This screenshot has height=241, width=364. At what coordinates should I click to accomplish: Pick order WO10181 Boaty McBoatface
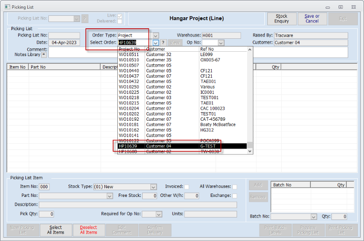(182, 125)
